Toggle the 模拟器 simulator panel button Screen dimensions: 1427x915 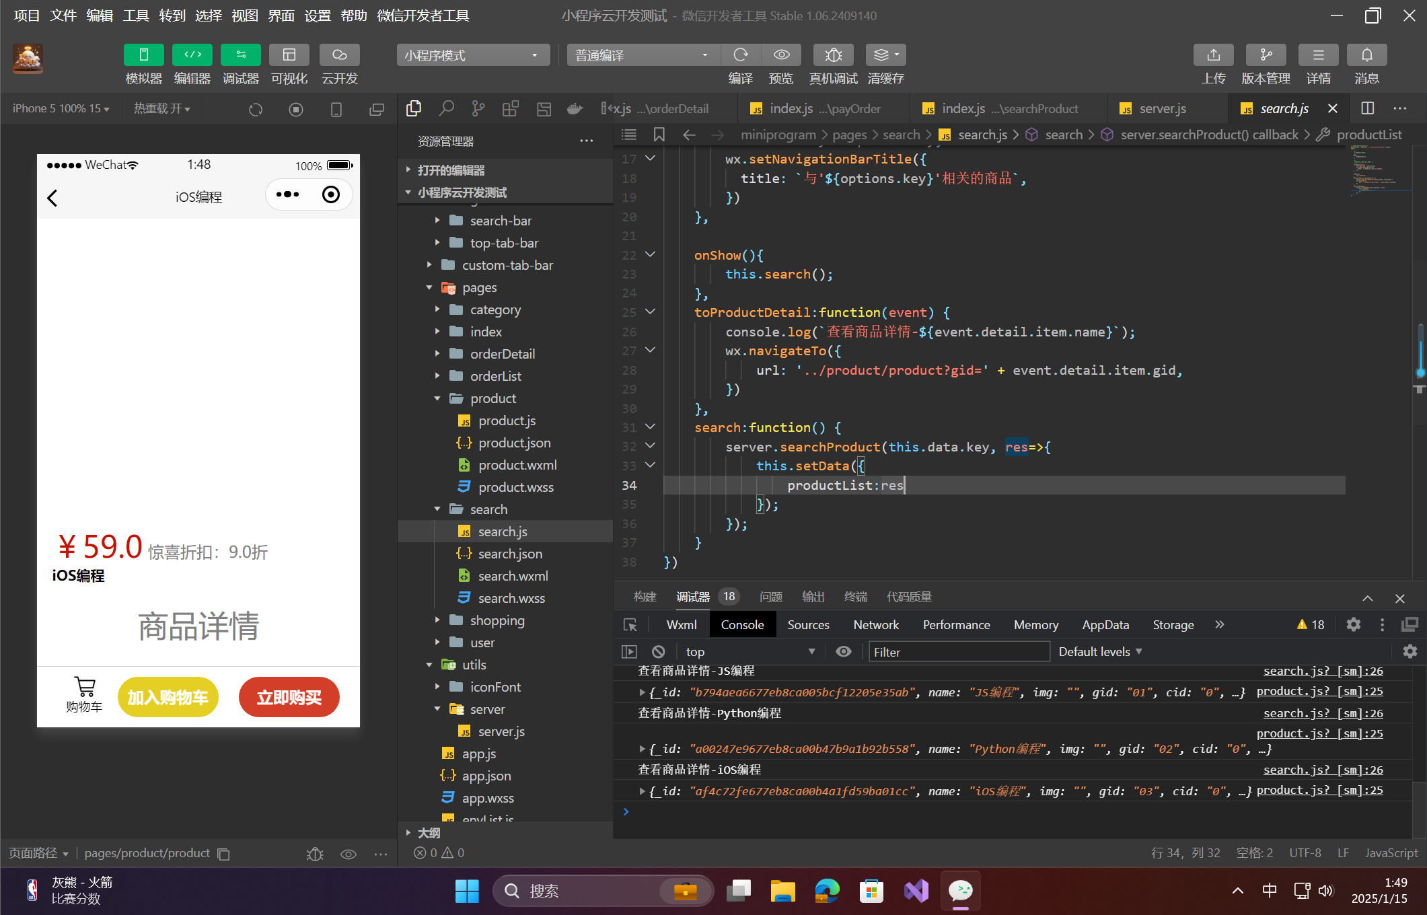pyautogui.click(x=143, y=55)
